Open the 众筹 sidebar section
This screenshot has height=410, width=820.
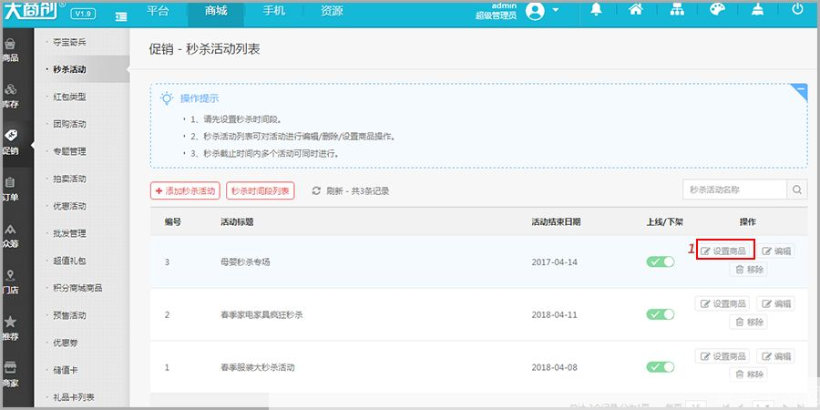pos(10,236)
